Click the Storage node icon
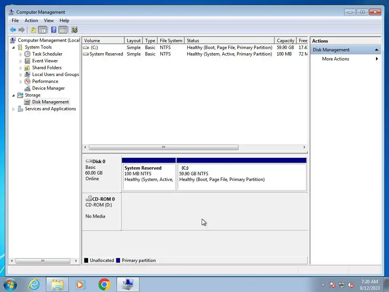 pyautogui.click(x=20, y=95)
